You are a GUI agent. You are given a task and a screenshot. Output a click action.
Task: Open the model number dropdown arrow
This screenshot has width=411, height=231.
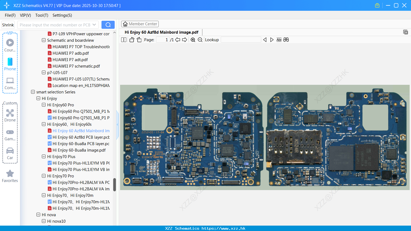(94, 25)
